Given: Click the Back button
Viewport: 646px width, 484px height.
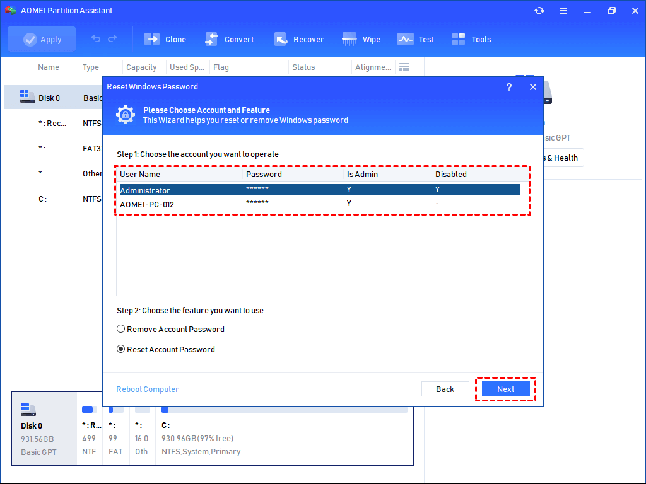Looking at the screenshot, I should [445, 389].
